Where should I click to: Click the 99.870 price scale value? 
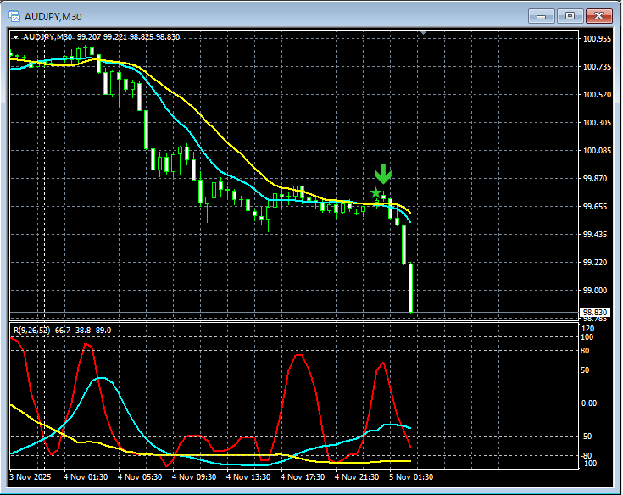coord(595,178)
